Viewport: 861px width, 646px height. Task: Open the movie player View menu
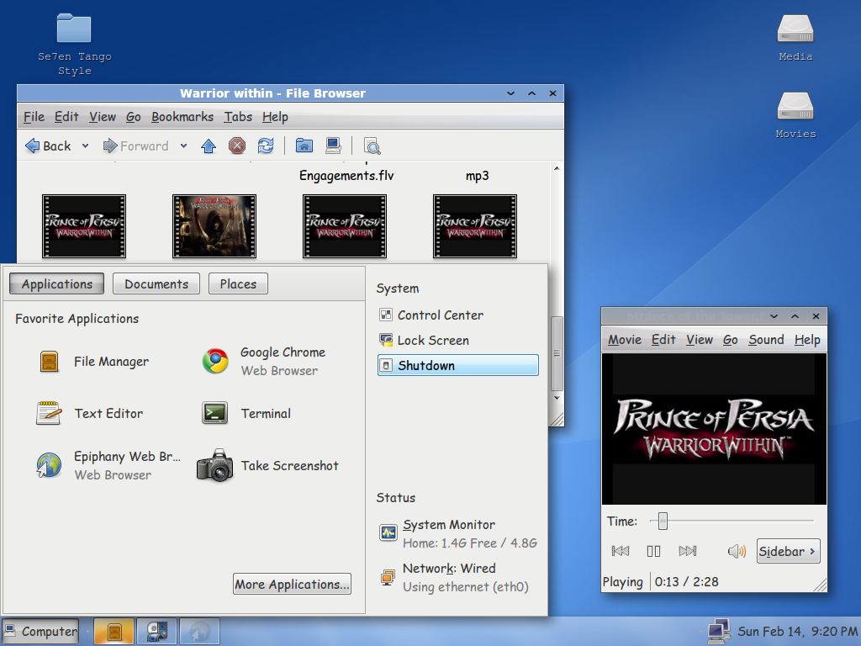[x=699, y=340]
